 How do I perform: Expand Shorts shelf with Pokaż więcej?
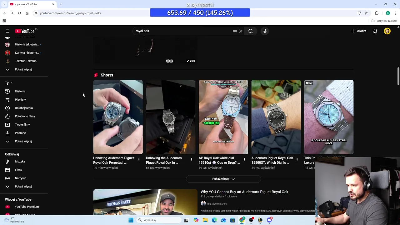click(x=223, y=179)
